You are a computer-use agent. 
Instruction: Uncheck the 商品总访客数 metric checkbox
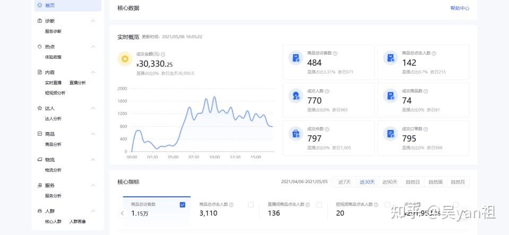183,204
